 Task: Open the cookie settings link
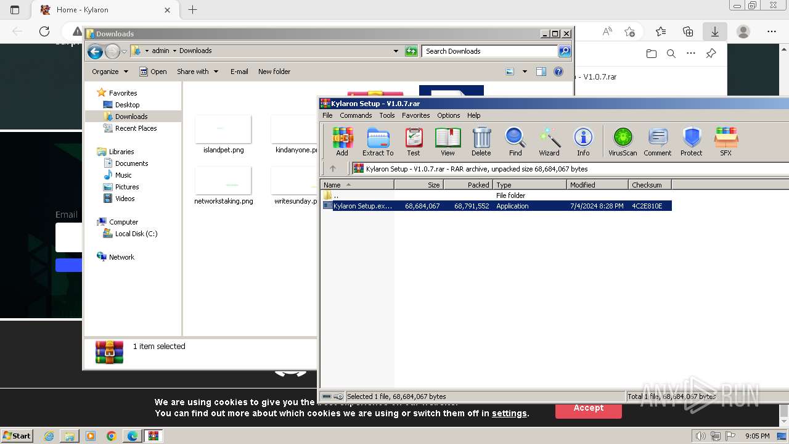point(509,413)
